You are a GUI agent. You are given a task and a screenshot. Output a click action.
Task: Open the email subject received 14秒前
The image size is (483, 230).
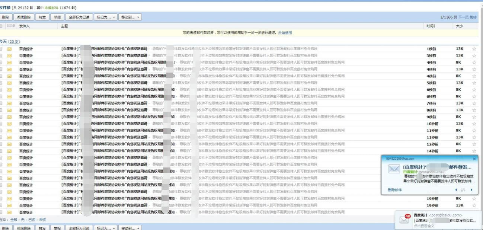118,151
